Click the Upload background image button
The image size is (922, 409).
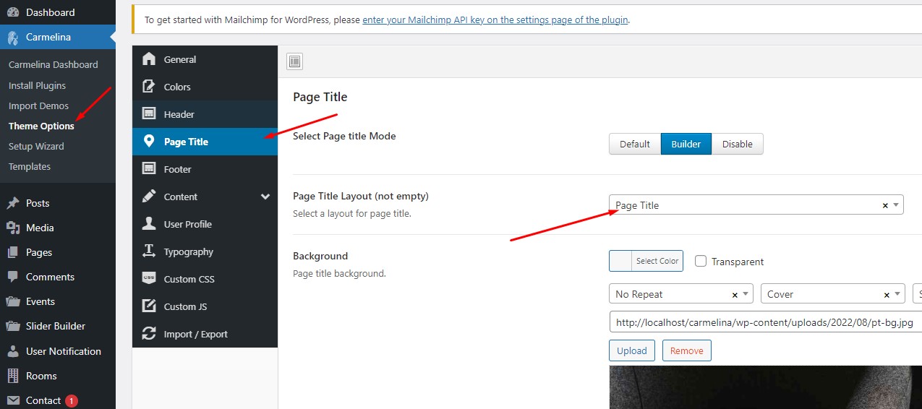click(631, 350)
